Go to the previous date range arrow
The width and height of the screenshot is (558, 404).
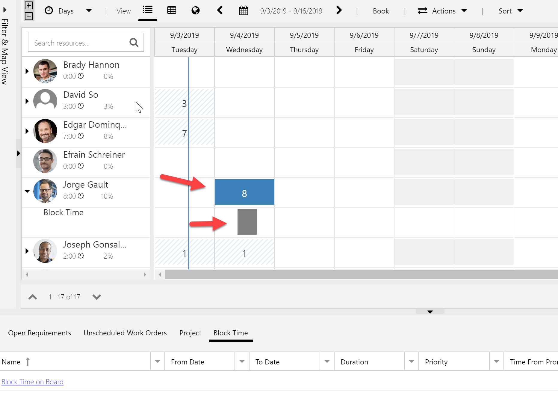(x=220, y=10)
